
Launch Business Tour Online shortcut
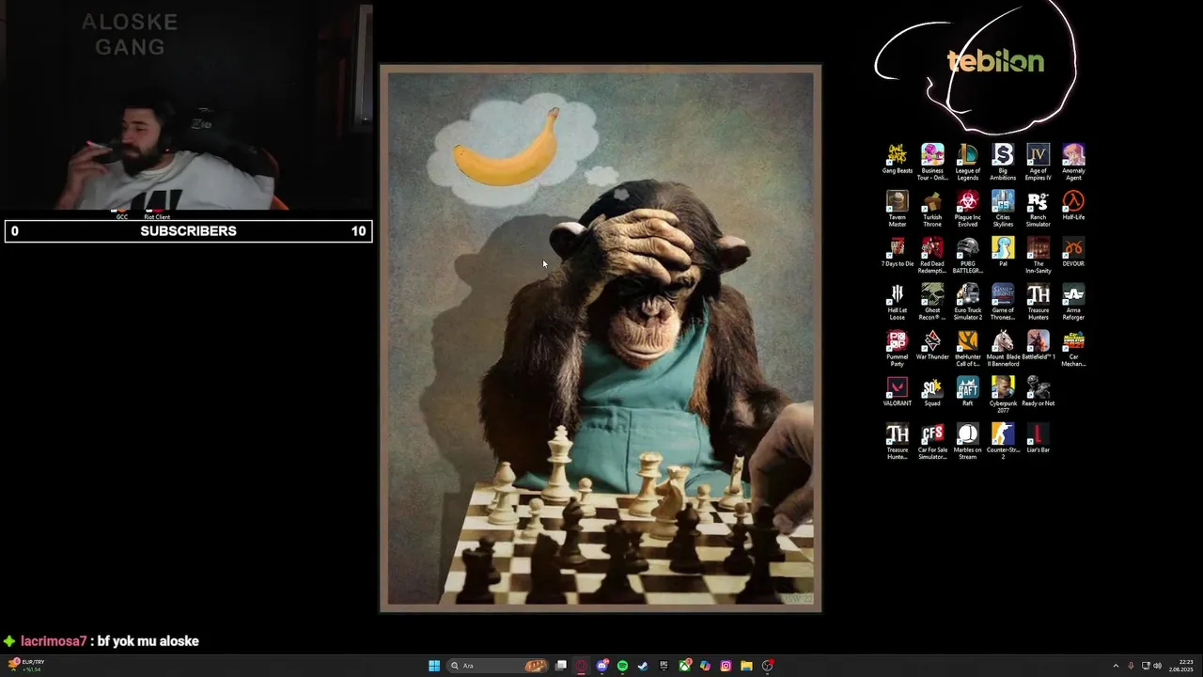[x=932, y=162]
